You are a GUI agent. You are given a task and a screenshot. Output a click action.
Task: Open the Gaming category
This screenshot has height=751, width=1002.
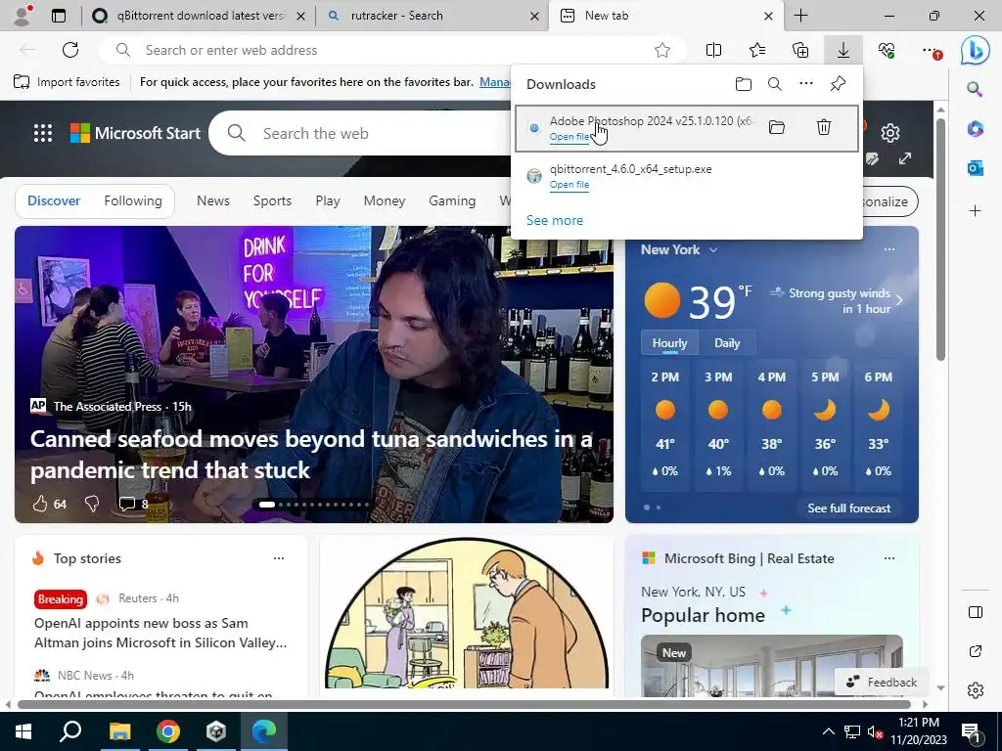point(452,200)
